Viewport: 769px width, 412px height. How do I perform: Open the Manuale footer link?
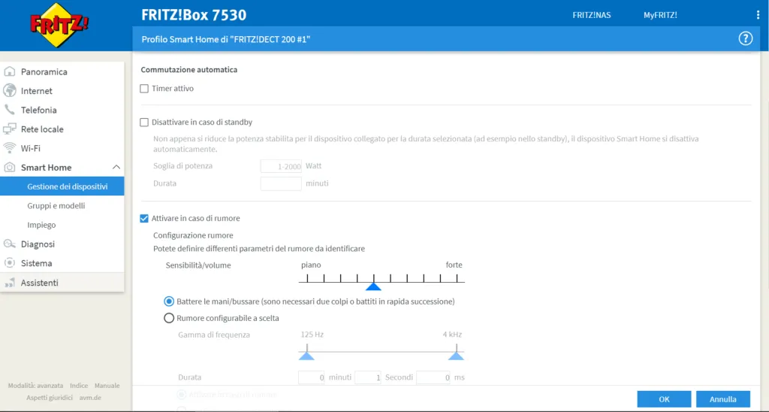tap(107, 386)
